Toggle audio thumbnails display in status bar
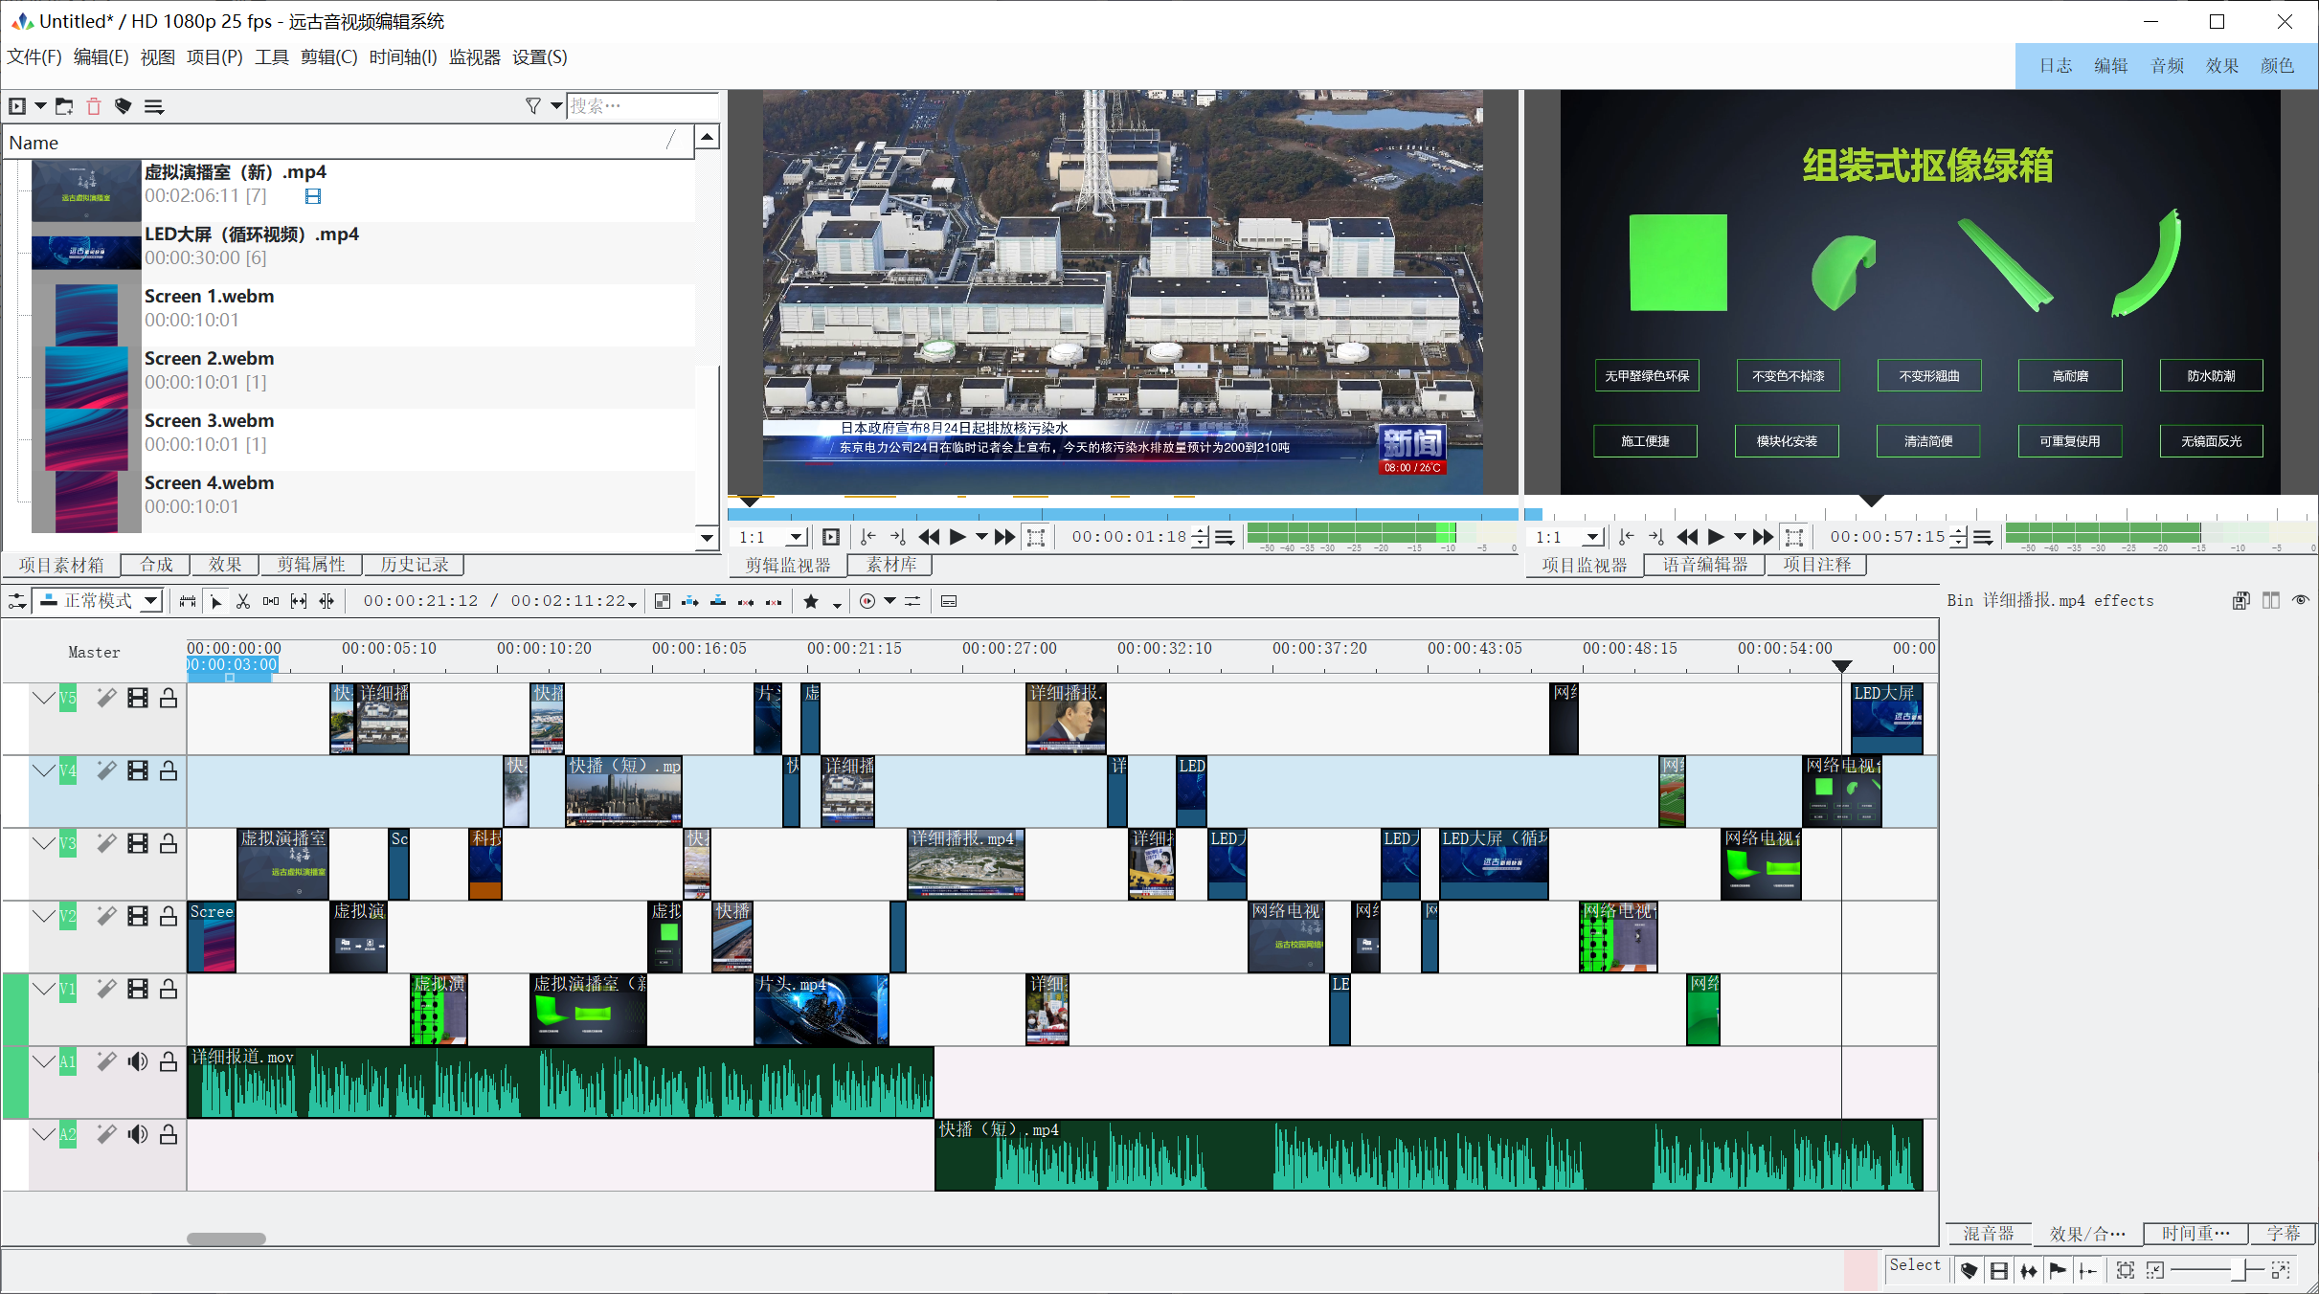Viewport: 2319px width, 1294px height. [2028, 1270]
